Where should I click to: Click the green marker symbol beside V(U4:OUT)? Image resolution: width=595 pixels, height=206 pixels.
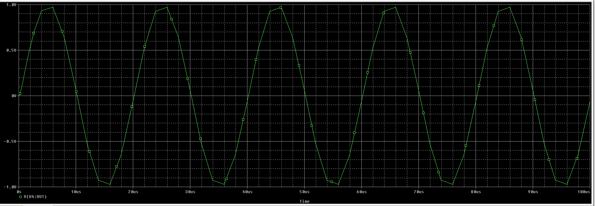pyautogui.click(x=21, y=197)
